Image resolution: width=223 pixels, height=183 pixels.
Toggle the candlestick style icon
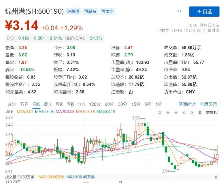click(x=200, y=113)
